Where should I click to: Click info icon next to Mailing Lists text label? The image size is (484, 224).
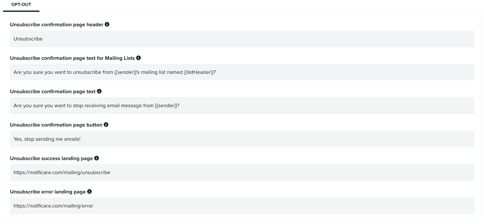pyautogui.click(x=138, y=58)
